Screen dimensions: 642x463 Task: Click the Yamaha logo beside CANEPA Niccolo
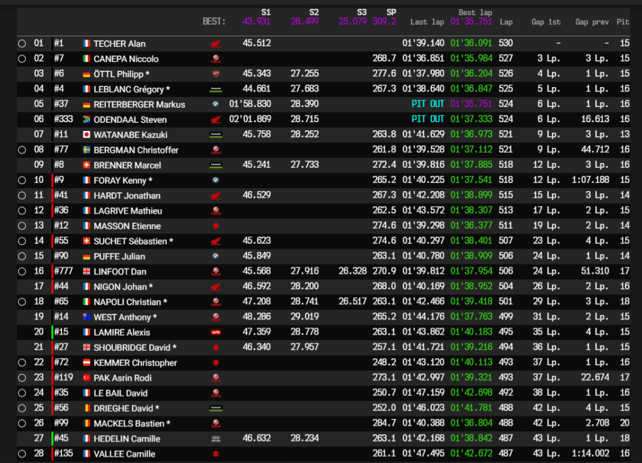pos(216,59)
